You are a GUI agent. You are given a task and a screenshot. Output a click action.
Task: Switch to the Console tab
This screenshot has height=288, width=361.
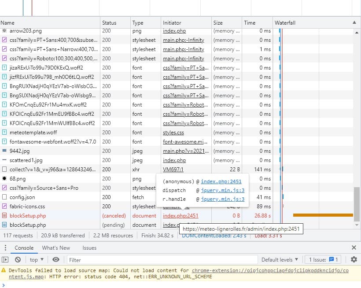(24, 248)
